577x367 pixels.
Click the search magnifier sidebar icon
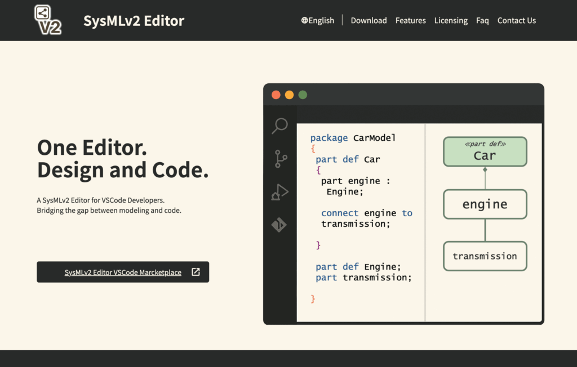coord(279,126)
